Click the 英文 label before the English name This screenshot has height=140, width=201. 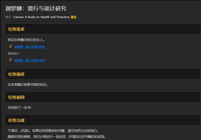9,17
